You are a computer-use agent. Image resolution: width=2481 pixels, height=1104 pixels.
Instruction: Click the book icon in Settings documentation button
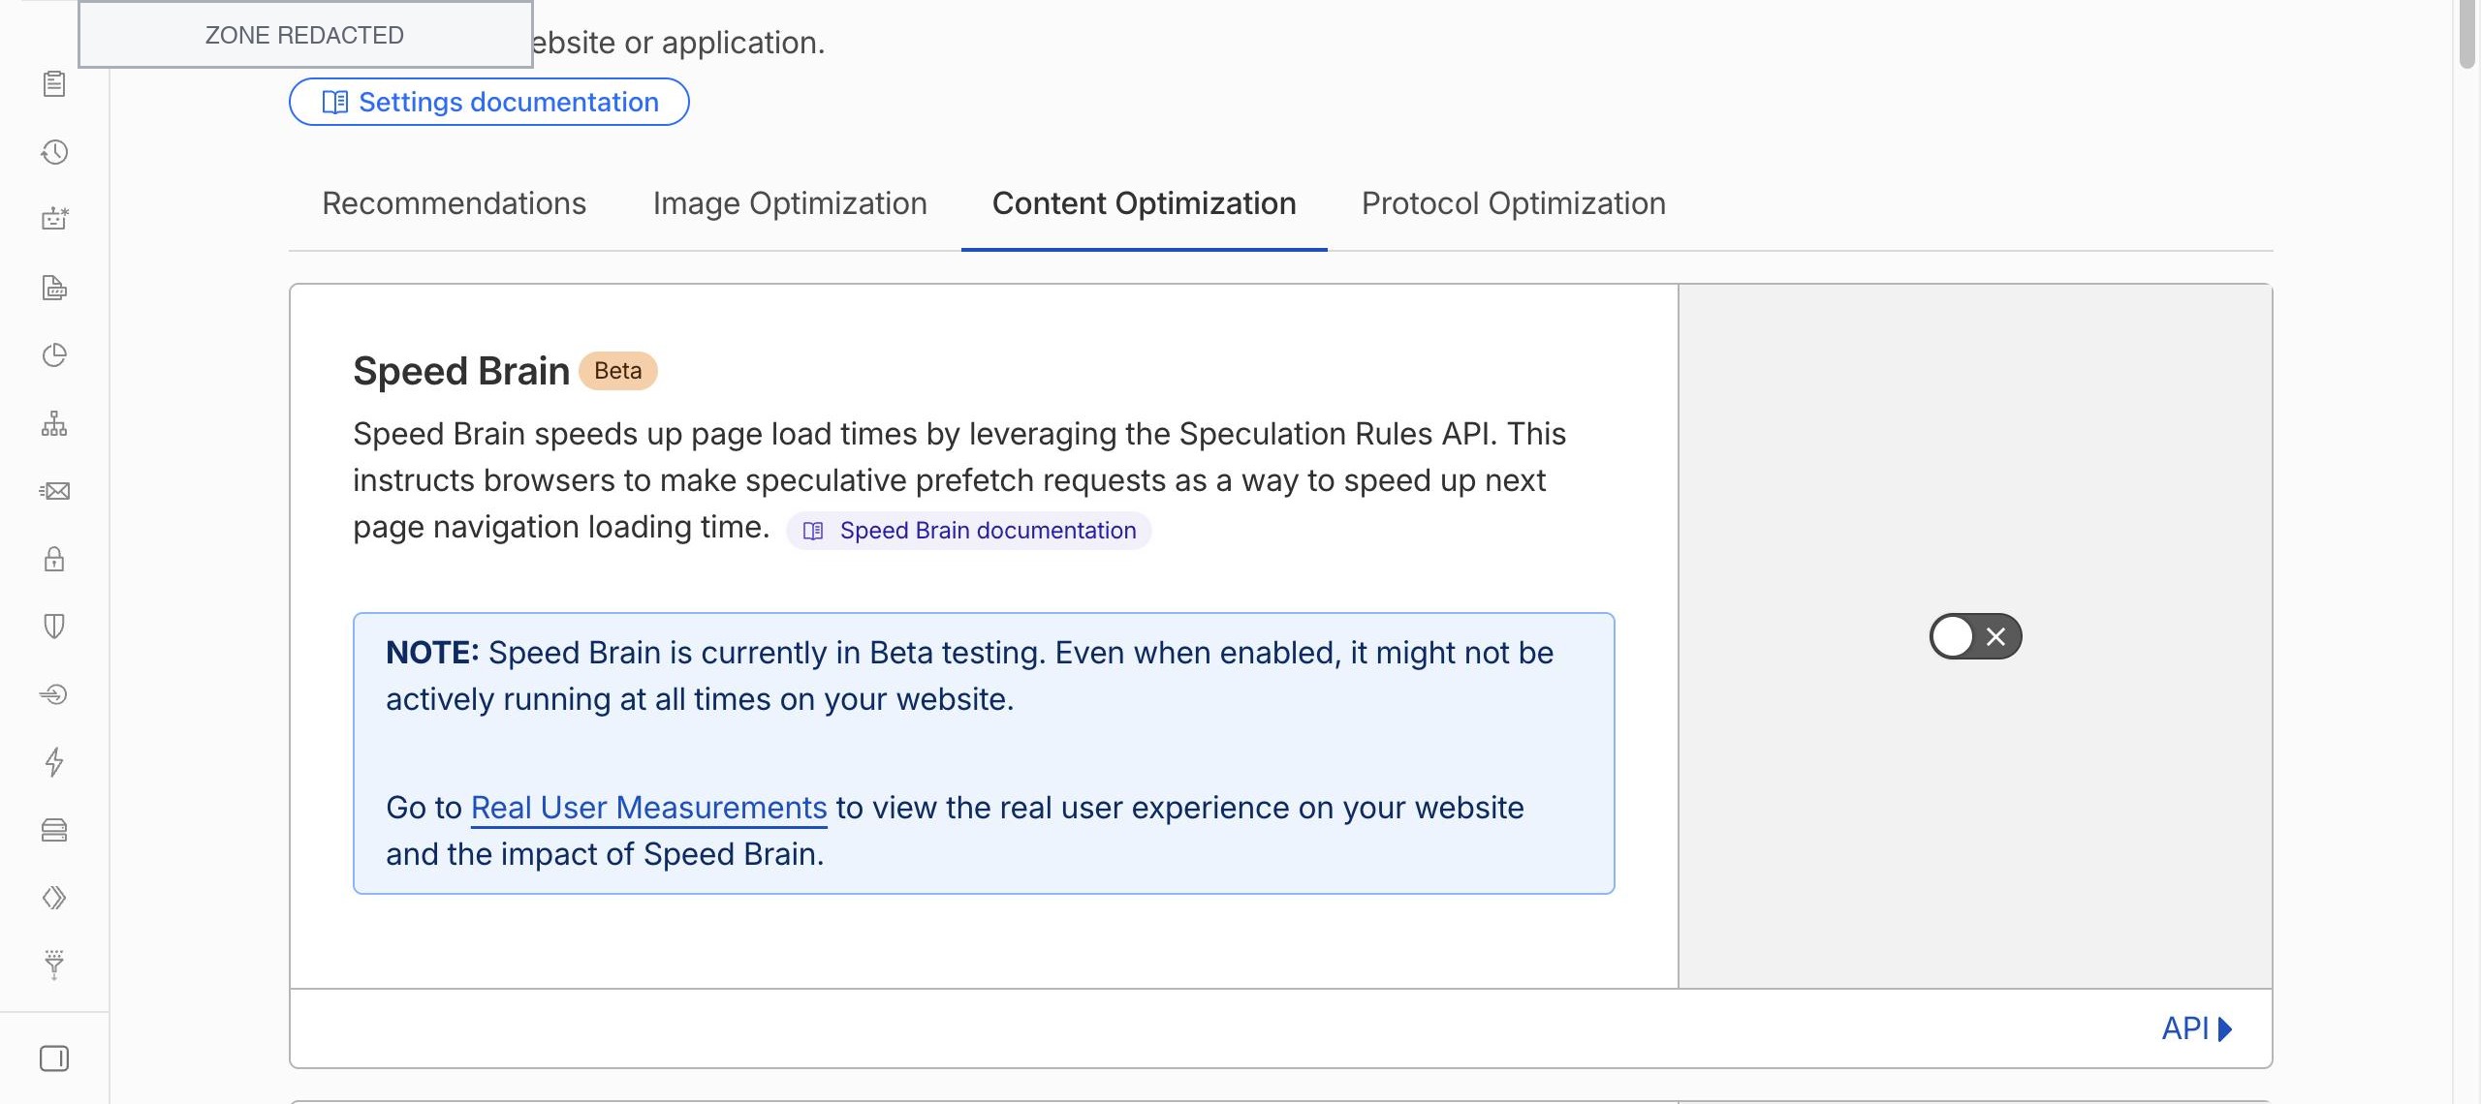coord(334,103)
